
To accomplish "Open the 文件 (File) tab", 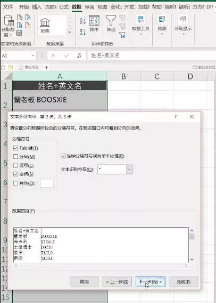I will [x=8, y=7].
